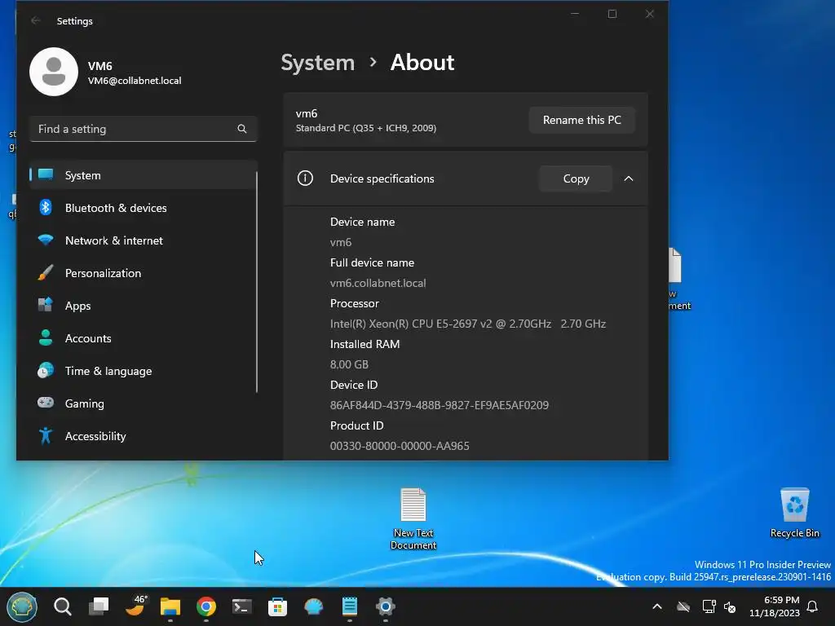Click the search magnifier in Find a setting
The width and height of the screenshot is (835, 626).
point(241,129)
